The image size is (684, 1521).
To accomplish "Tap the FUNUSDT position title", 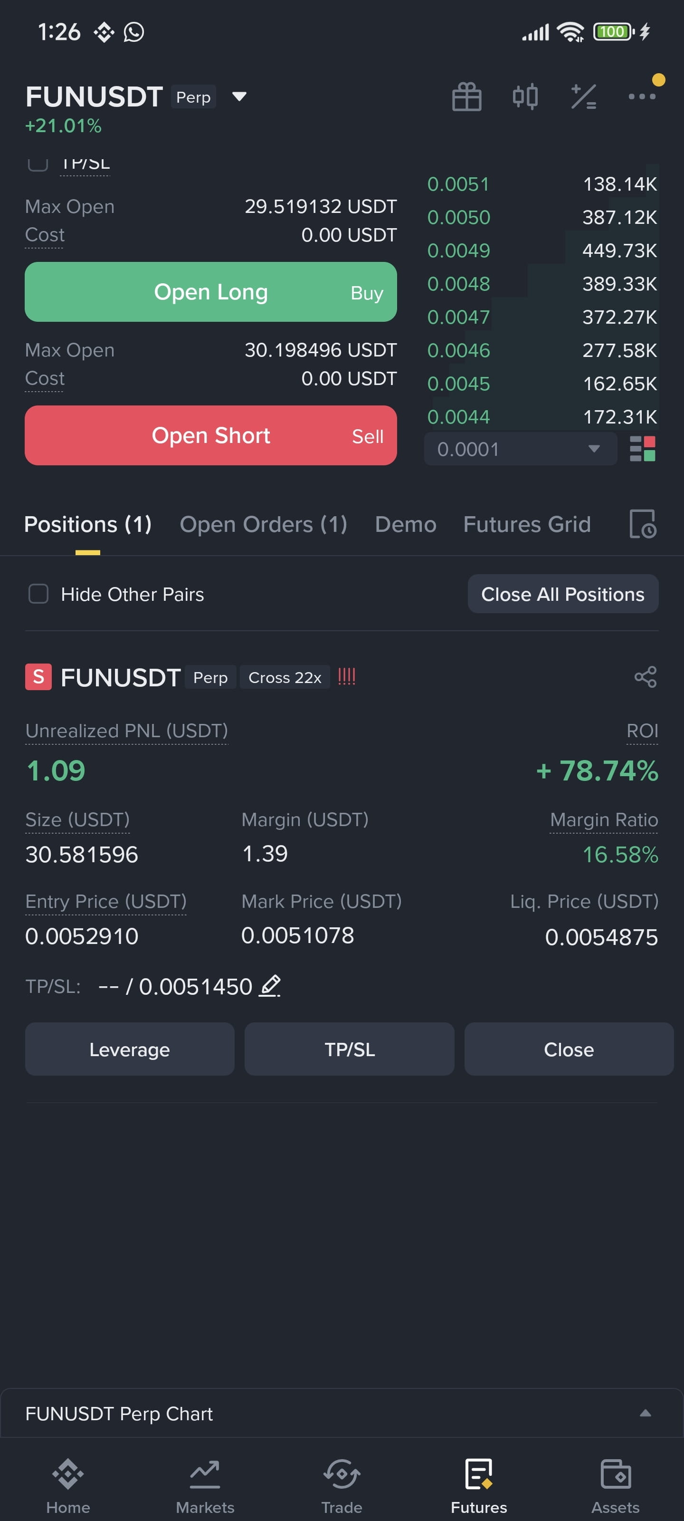I will click(120, 677).
